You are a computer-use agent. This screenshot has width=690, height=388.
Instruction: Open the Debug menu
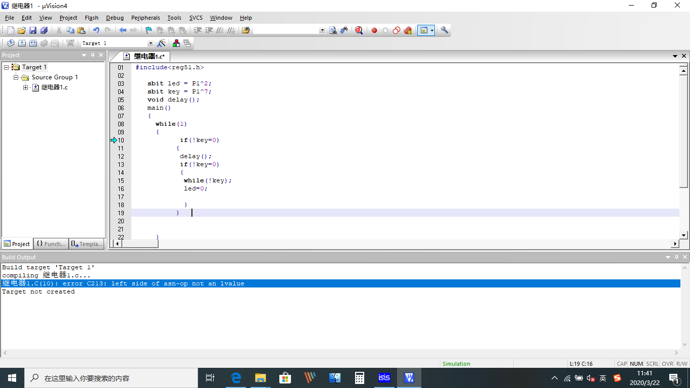pos(115,18)
